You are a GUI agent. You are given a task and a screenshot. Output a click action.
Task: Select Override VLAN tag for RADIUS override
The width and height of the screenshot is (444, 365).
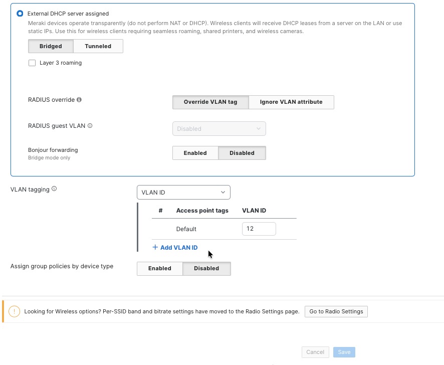(x=210, y=102)
